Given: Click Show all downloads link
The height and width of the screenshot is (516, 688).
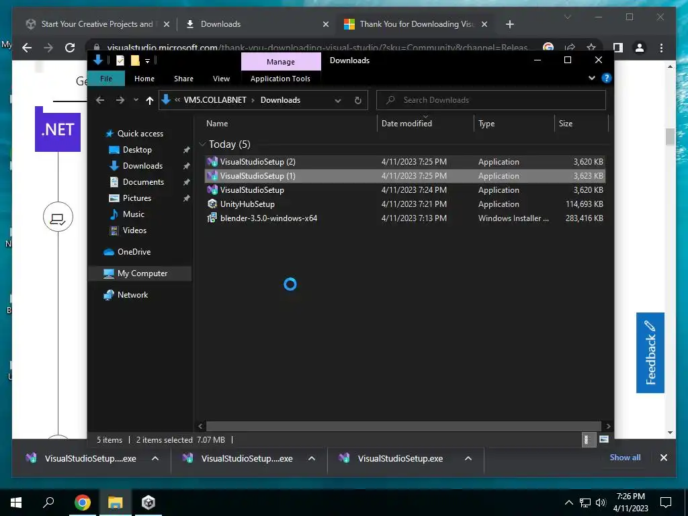Looking at the screenshot, I should click(x=625, y=457).
